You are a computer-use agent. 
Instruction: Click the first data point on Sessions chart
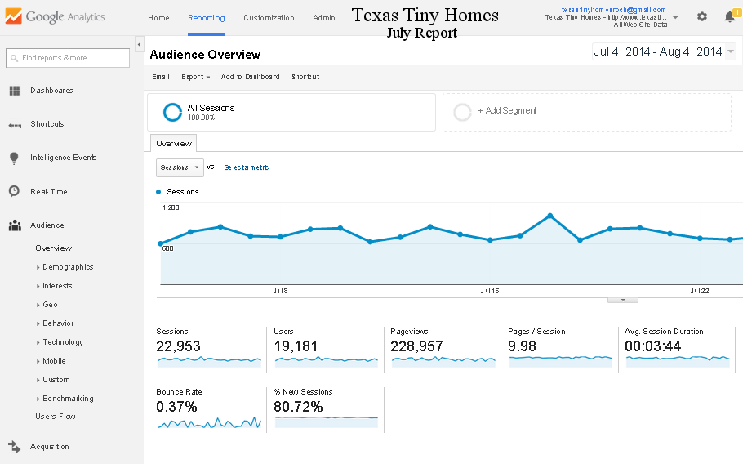click(161, 243)
